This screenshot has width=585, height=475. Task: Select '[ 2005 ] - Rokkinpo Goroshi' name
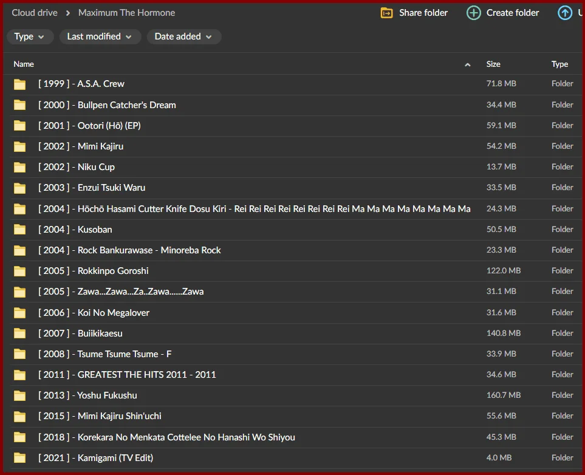click(94, 271)
